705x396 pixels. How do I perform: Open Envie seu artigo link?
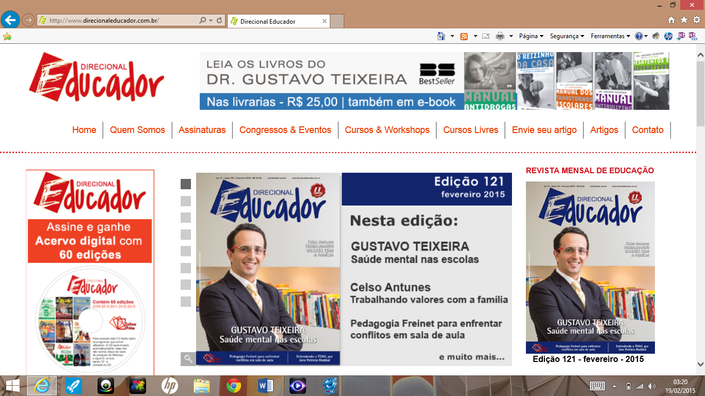[x=544, y=130]
